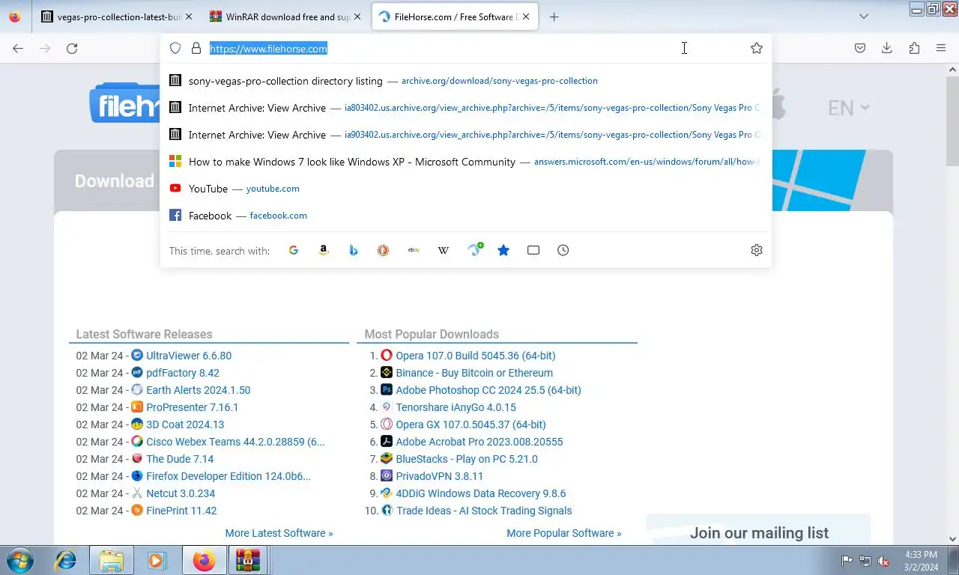Choose sony-vegas-pro-collection directory listing suggestion
This screenshot has width=959, height=575.
tap(465, 81)
